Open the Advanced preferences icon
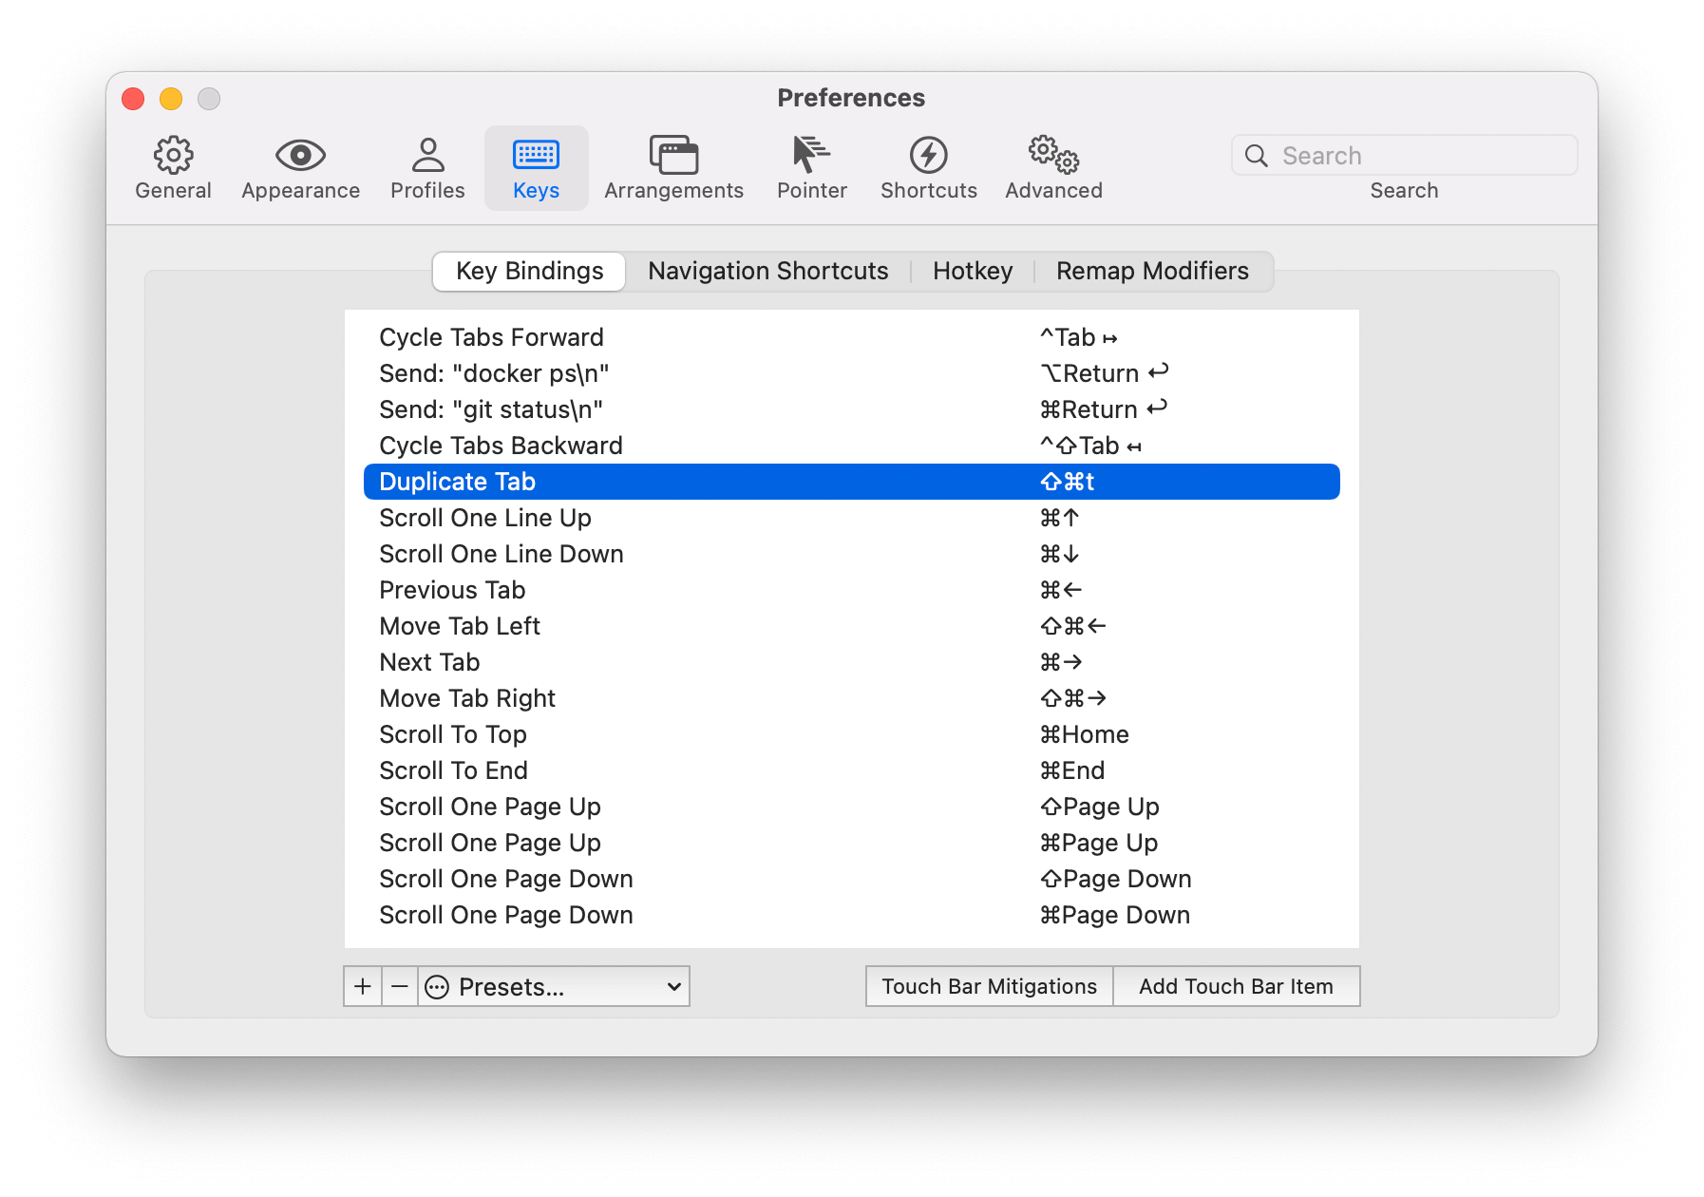 1052,167
